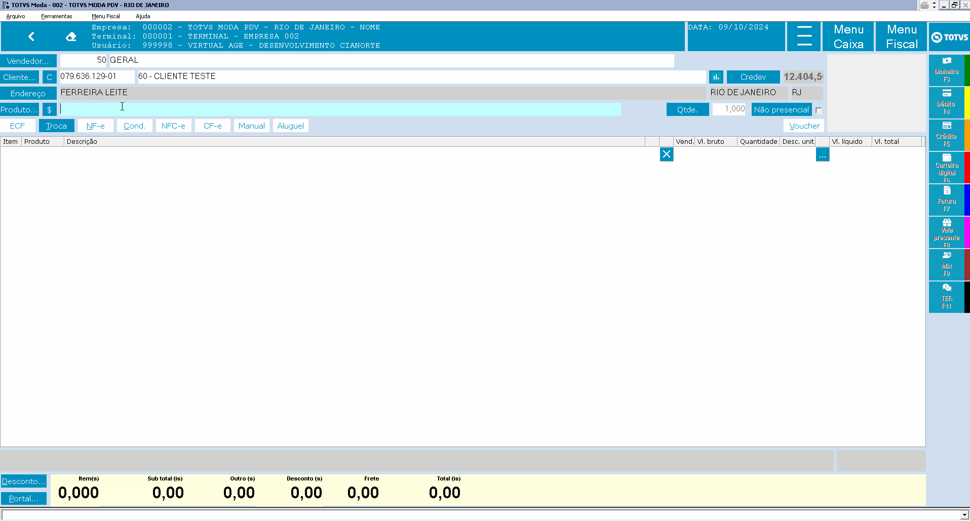
Task: Open the large Menu Fiscal header button
Action: point(902,36)
